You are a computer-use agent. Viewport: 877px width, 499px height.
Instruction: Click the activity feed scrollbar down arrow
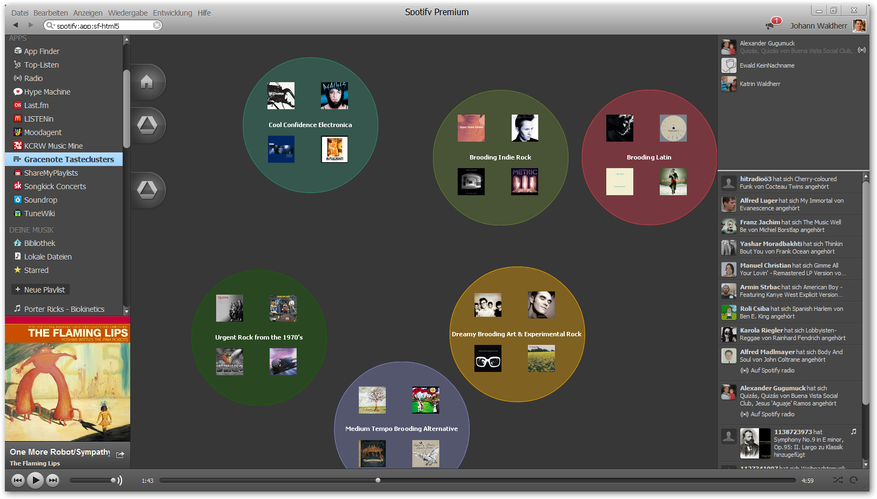pyautogui.click(x=866, y=464)
